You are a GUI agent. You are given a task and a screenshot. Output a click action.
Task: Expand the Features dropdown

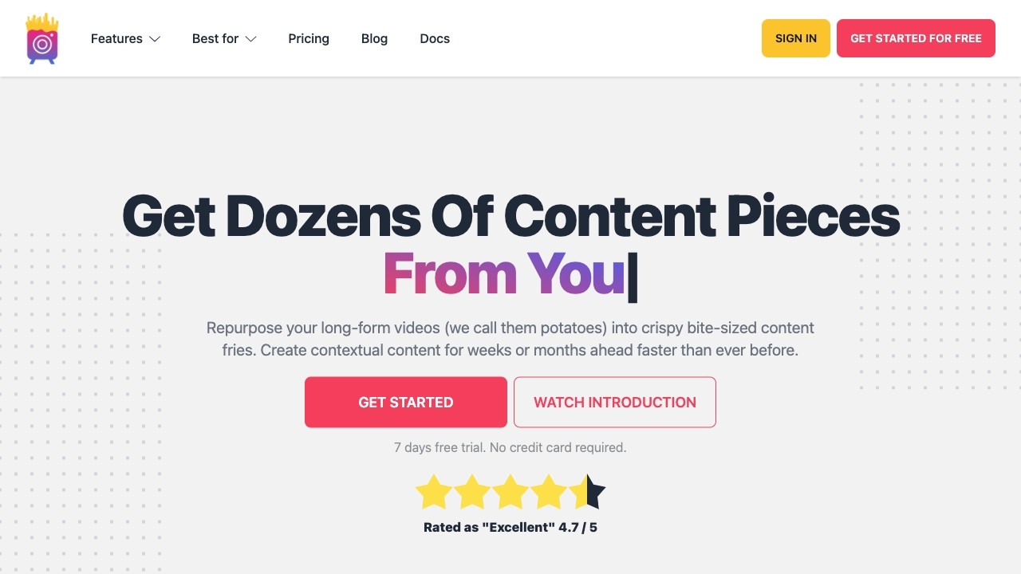(x=116, y=38)
